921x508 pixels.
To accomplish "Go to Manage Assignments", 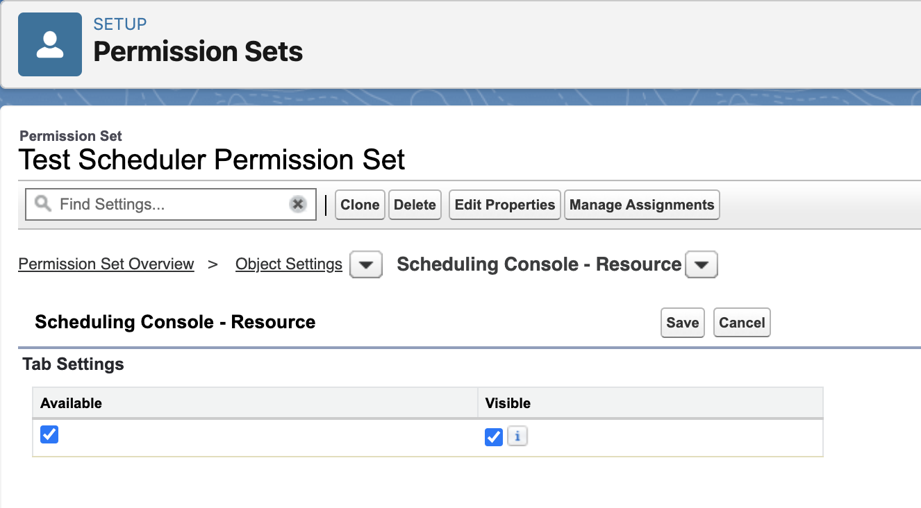I will click(x=642, y=205).
